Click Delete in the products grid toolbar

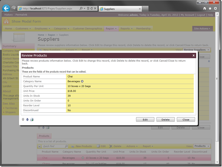[x=116, y=146]
